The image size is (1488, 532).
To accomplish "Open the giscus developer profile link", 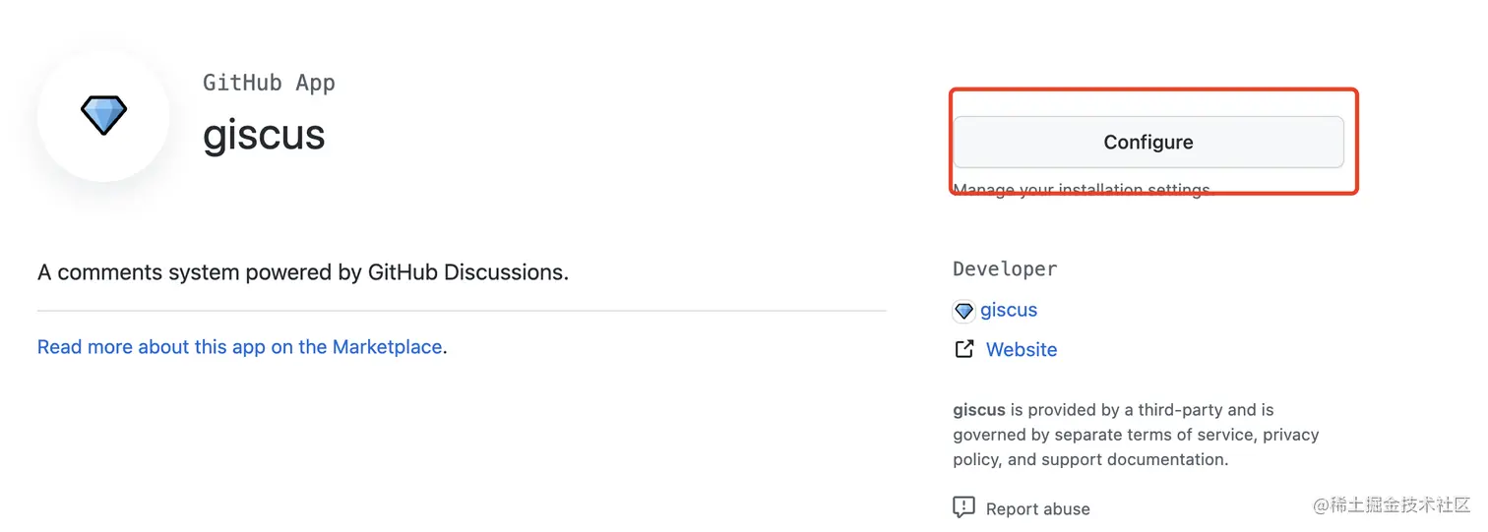I will 1009,310.
